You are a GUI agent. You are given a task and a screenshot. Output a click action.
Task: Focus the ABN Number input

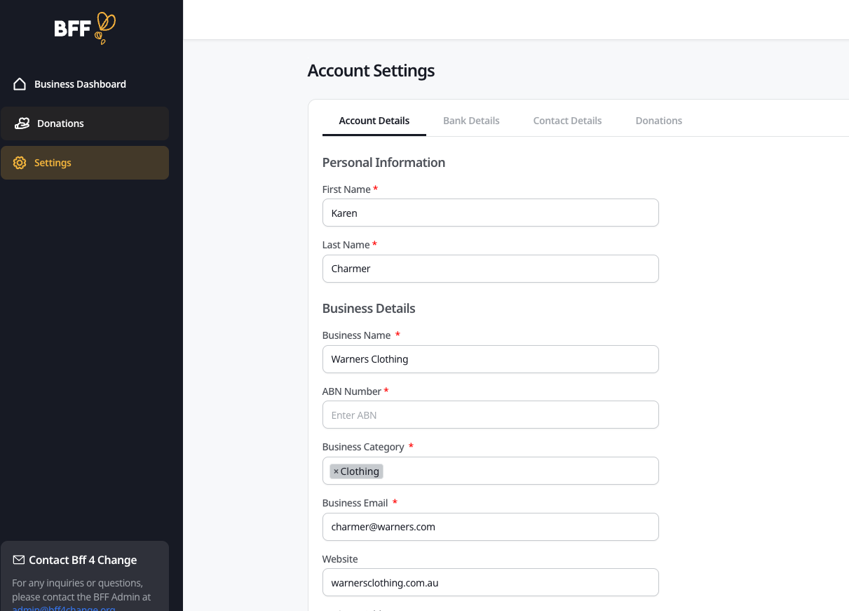[x=490, y=415]
